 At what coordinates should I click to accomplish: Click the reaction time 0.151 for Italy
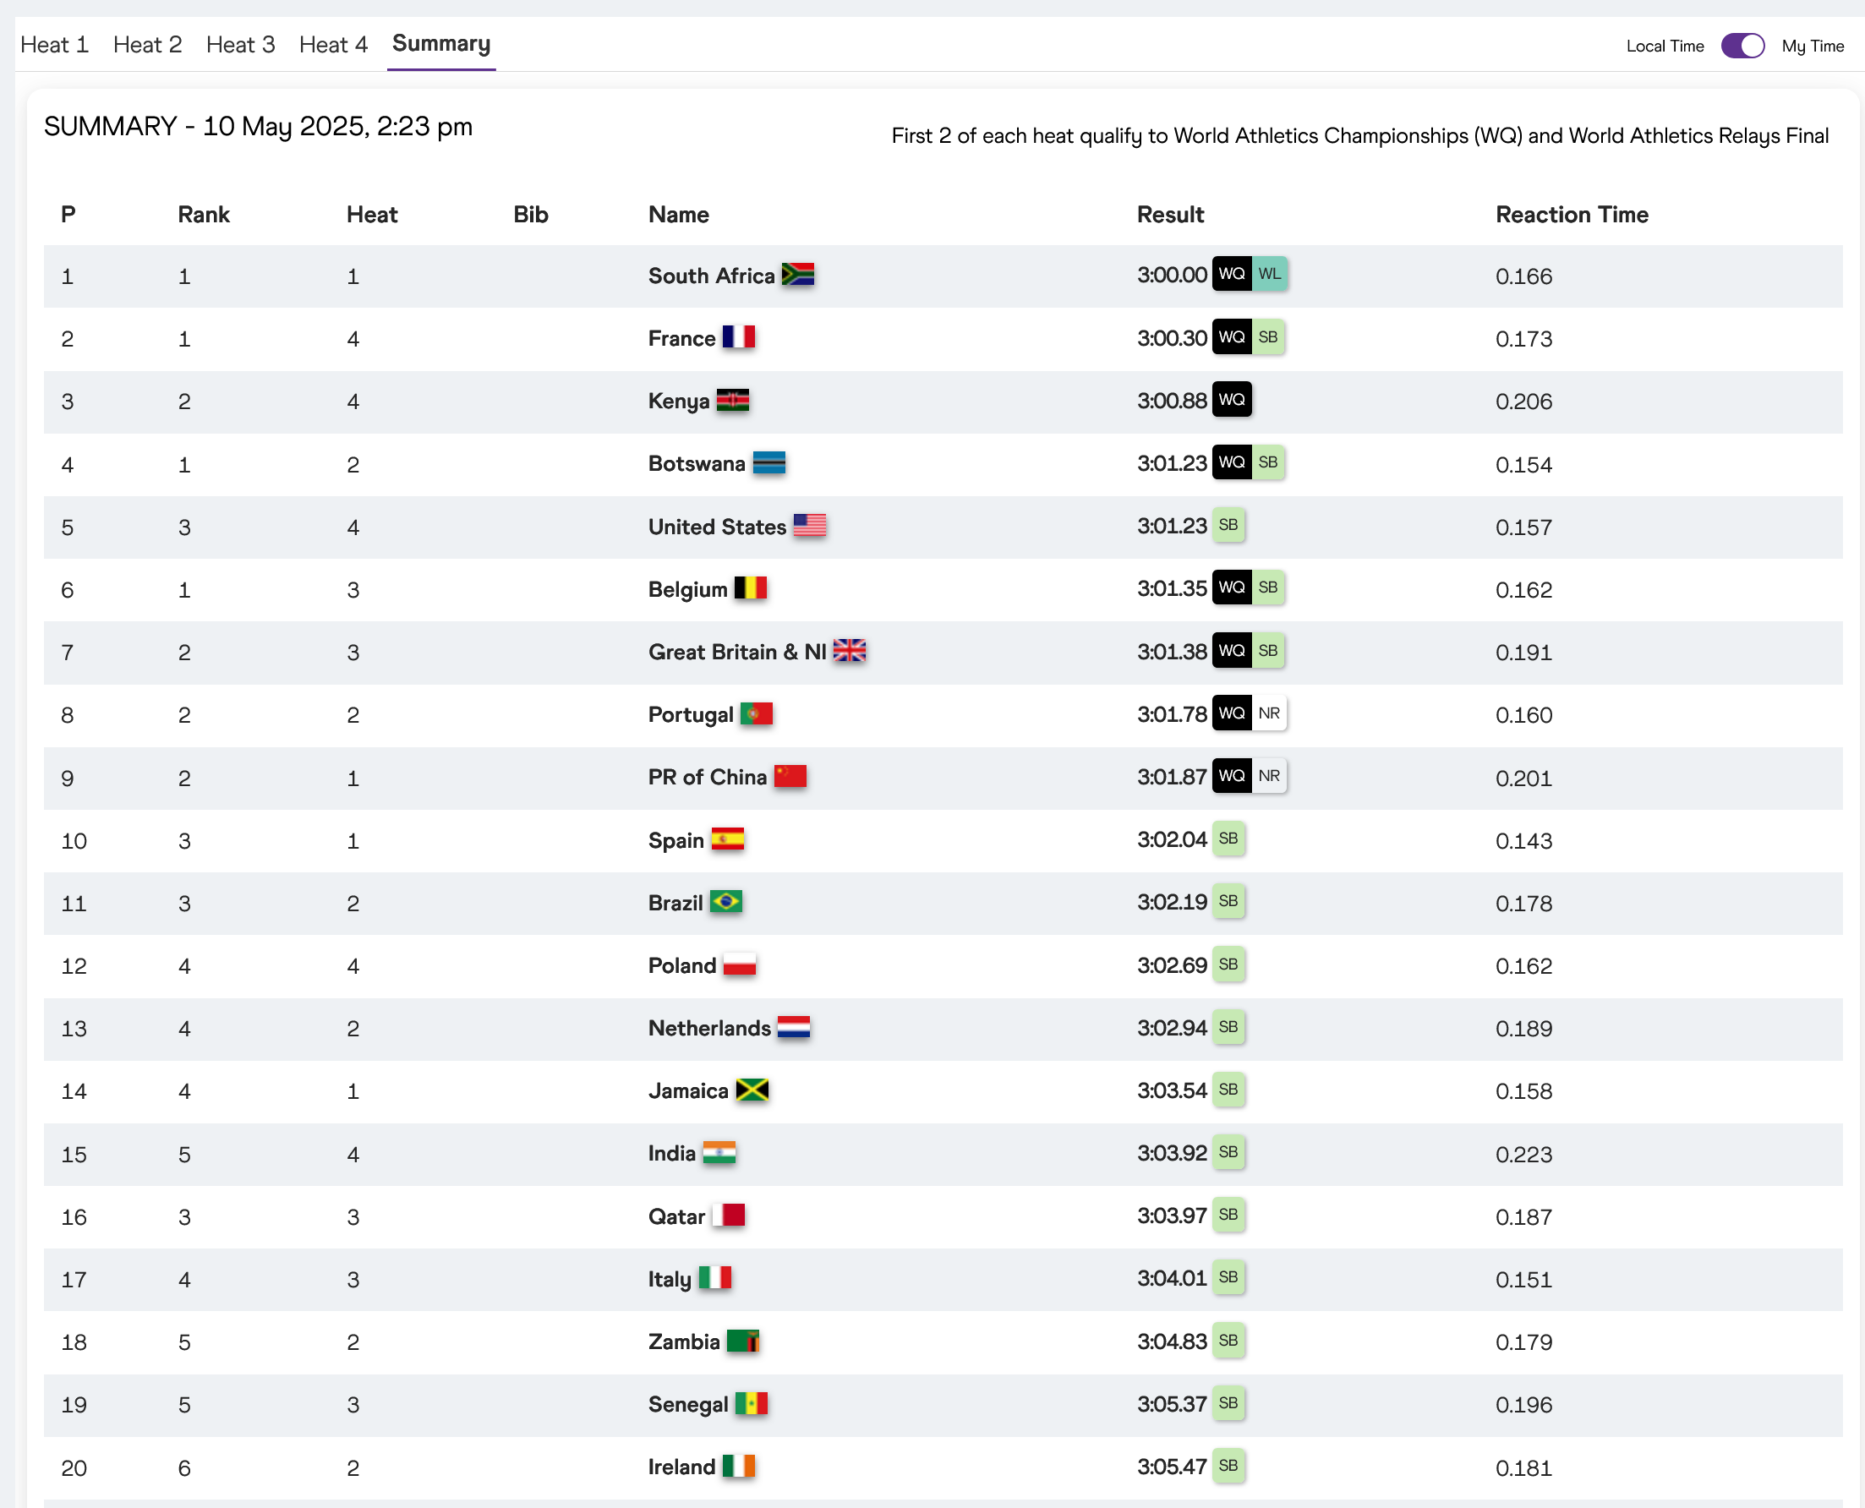point(1523,1280)
